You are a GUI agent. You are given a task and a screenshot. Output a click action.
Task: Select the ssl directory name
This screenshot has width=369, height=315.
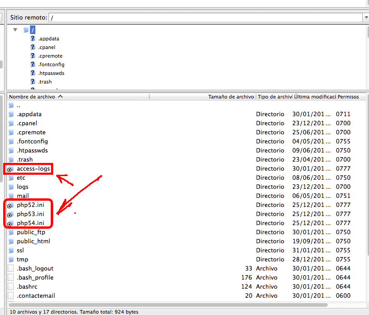[x=20, y=250]
